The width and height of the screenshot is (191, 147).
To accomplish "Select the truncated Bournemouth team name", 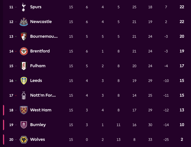I will coord(44,36).
